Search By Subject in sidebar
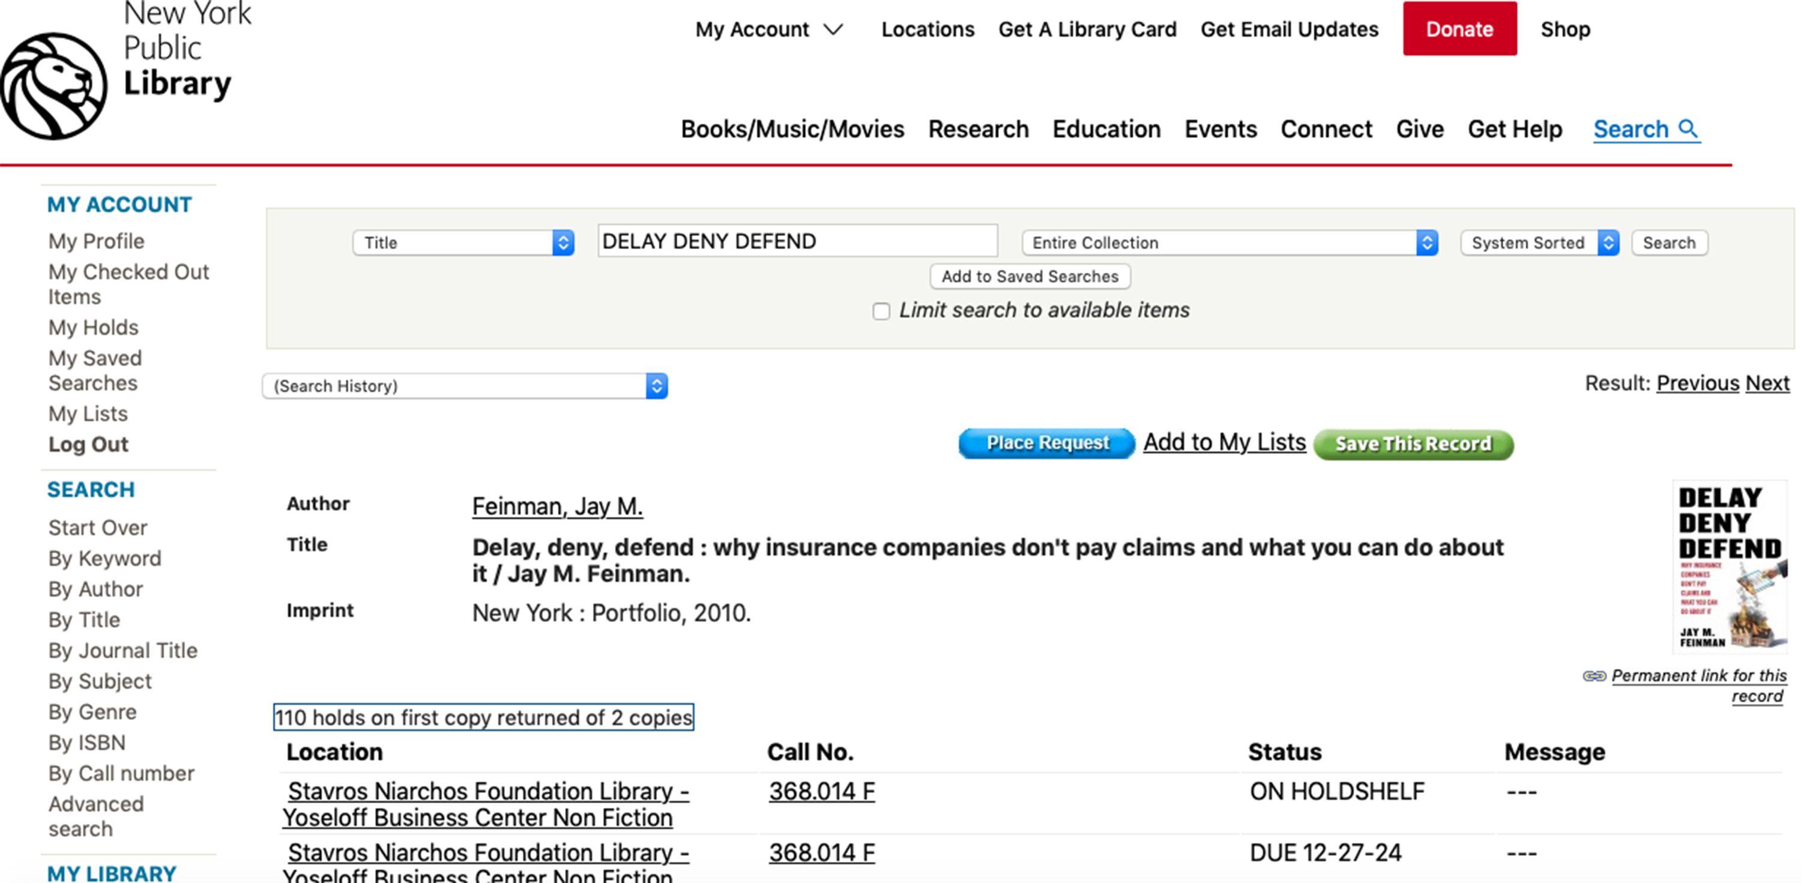This screenshot has width=1801, height=883. [x=100, y=682]
